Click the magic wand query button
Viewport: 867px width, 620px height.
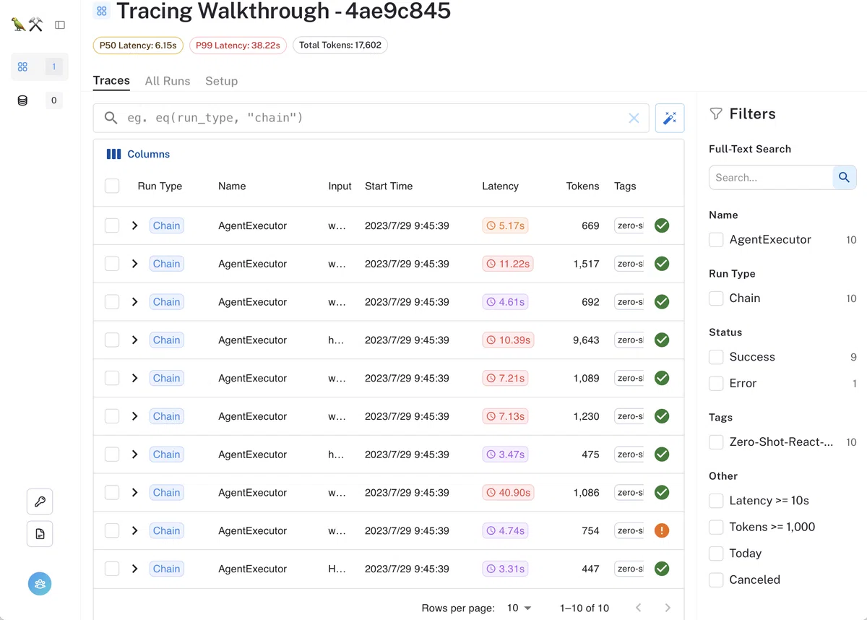pos(670,118)
